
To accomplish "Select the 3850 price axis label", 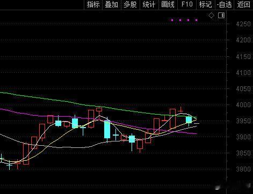I will [x=243, y=153].
